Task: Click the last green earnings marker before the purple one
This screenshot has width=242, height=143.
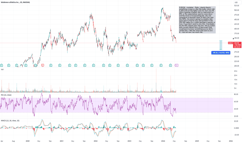Action: (x=171, y=66)
